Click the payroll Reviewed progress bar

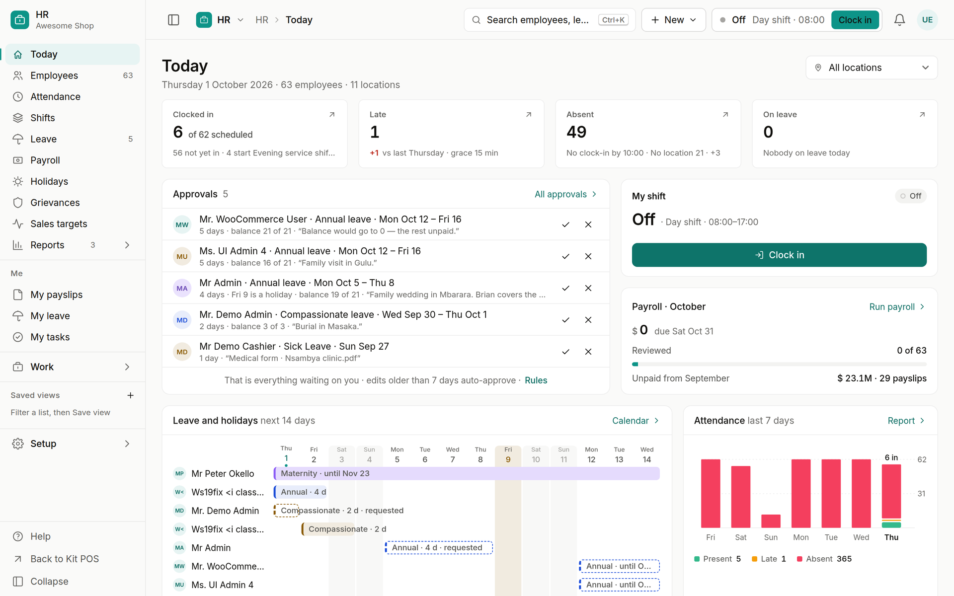click(779, 364)
